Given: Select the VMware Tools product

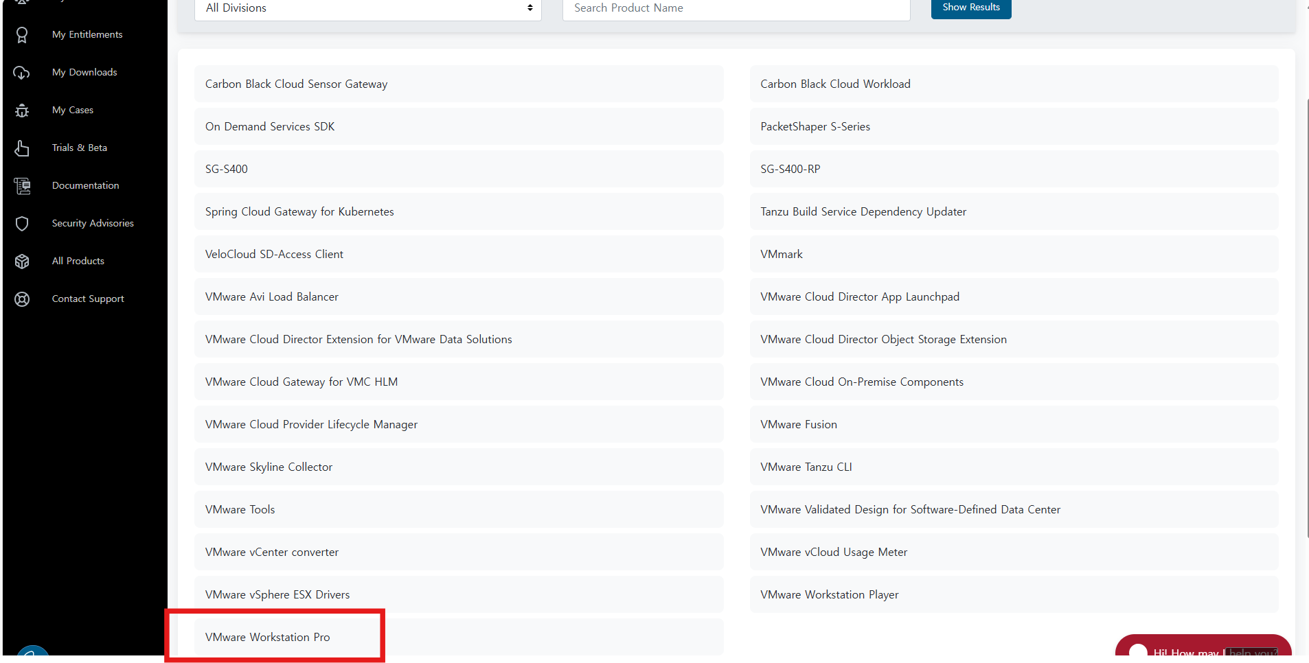Looking at the screenshot, I should point(459,509).
